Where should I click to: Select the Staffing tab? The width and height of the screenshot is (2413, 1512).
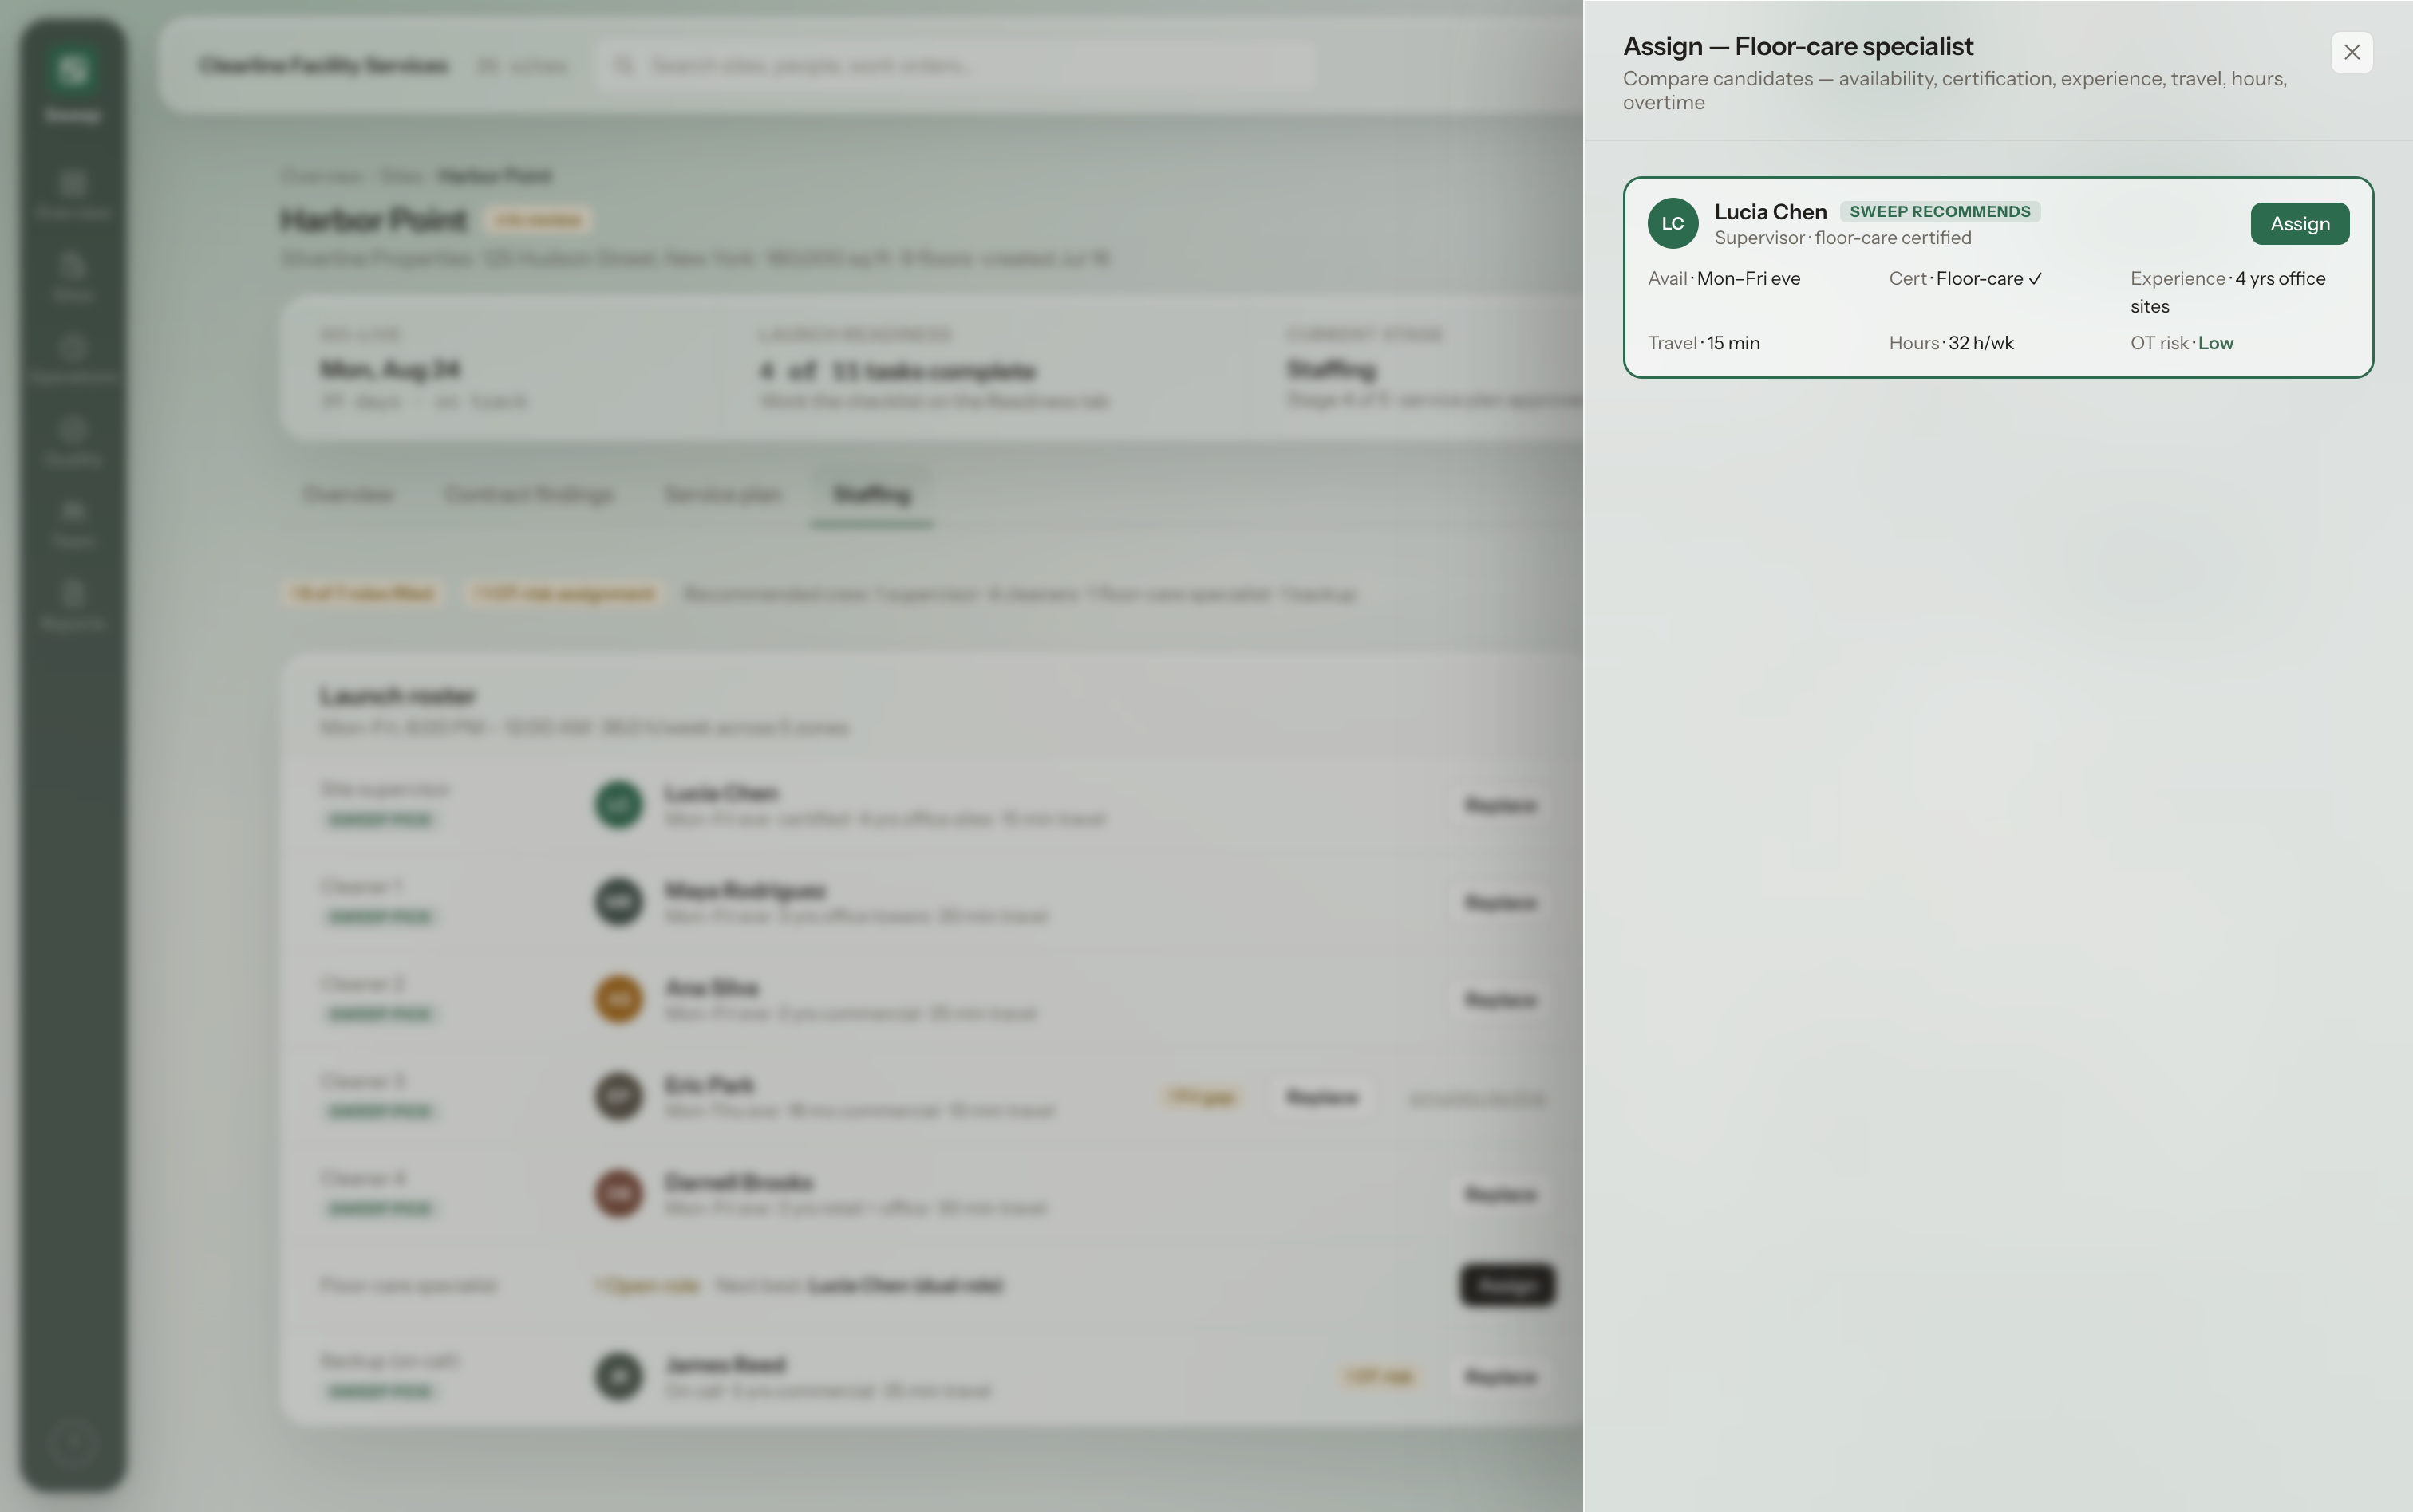pos(871,495)
